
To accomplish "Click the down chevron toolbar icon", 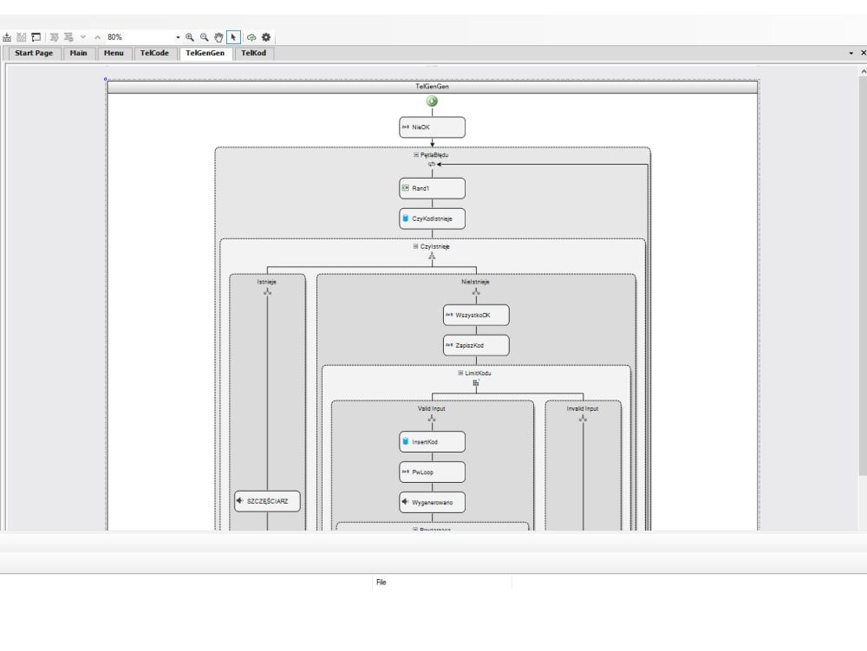I will (x=83, y=37).
